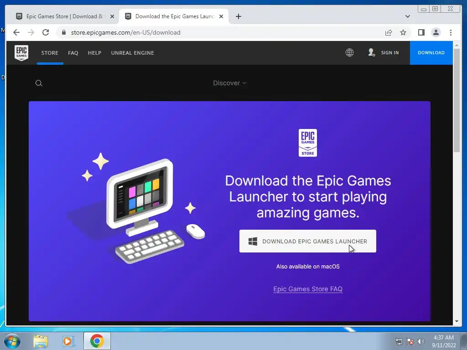This screenshot has height=350, width=467.
Task: Open the Epic Games Store FAQ link
Action: click(x=308, y=289)
